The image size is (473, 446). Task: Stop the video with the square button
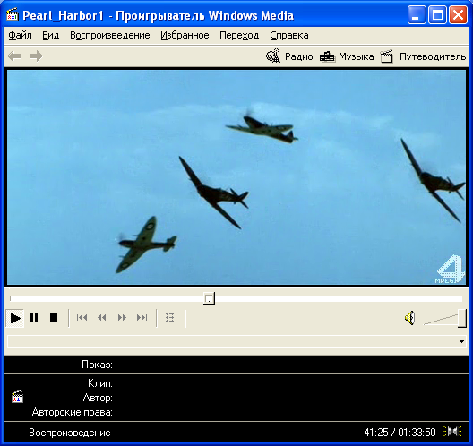pyautogui.click(x=54, y=318)
